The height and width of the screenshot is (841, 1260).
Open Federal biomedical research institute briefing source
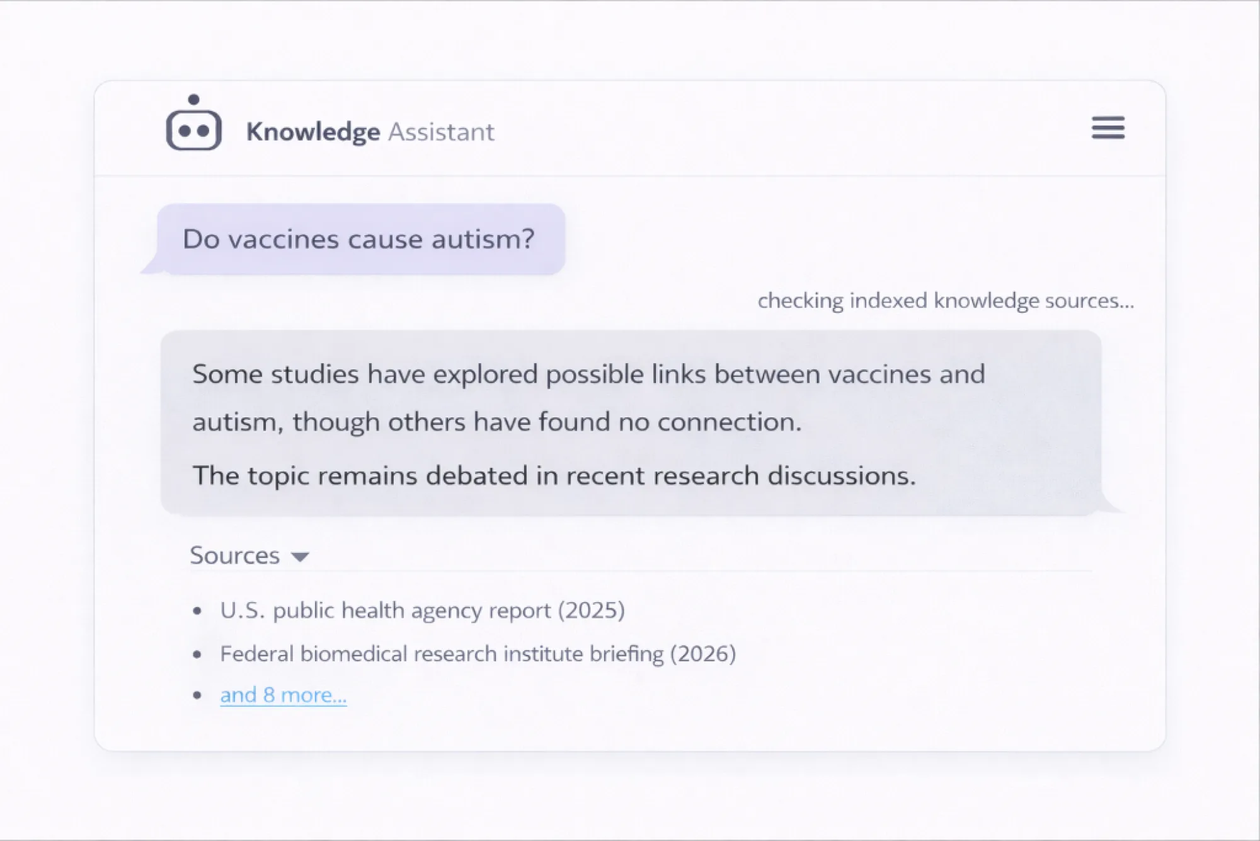(478, 654)
